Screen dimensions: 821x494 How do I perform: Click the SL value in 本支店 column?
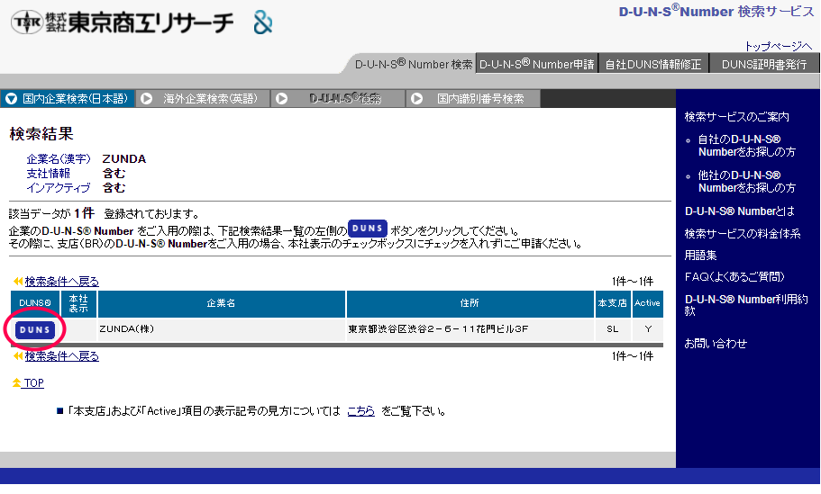[x=613, y=328]
